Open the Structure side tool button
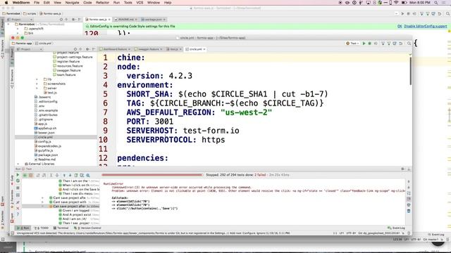451x253 pixels. 12,79
